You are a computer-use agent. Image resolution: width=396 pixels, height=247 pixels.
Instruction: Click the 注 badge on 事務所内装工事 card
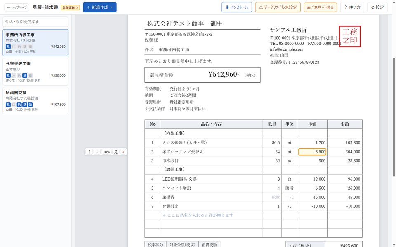[x=14, y=47]
